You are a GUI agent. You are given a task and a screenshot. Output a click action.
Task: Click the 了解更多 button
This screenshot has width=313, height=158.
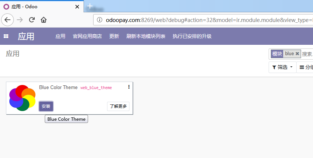click(x=118, y=106)
